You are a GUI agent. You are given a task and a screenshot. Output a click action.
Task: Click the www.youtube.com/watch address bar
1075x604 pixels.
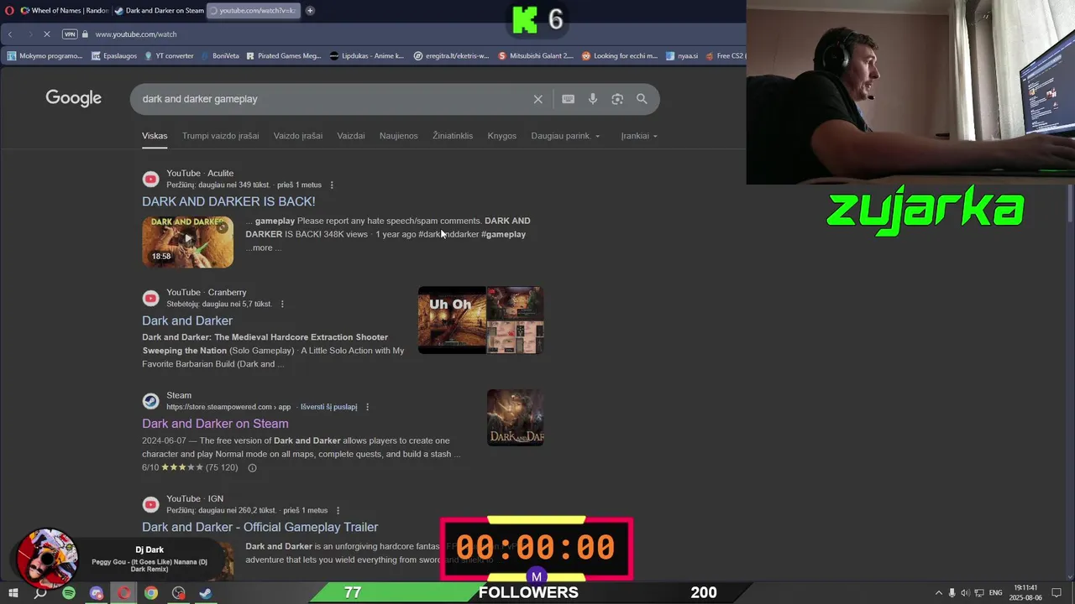(136, 34)
